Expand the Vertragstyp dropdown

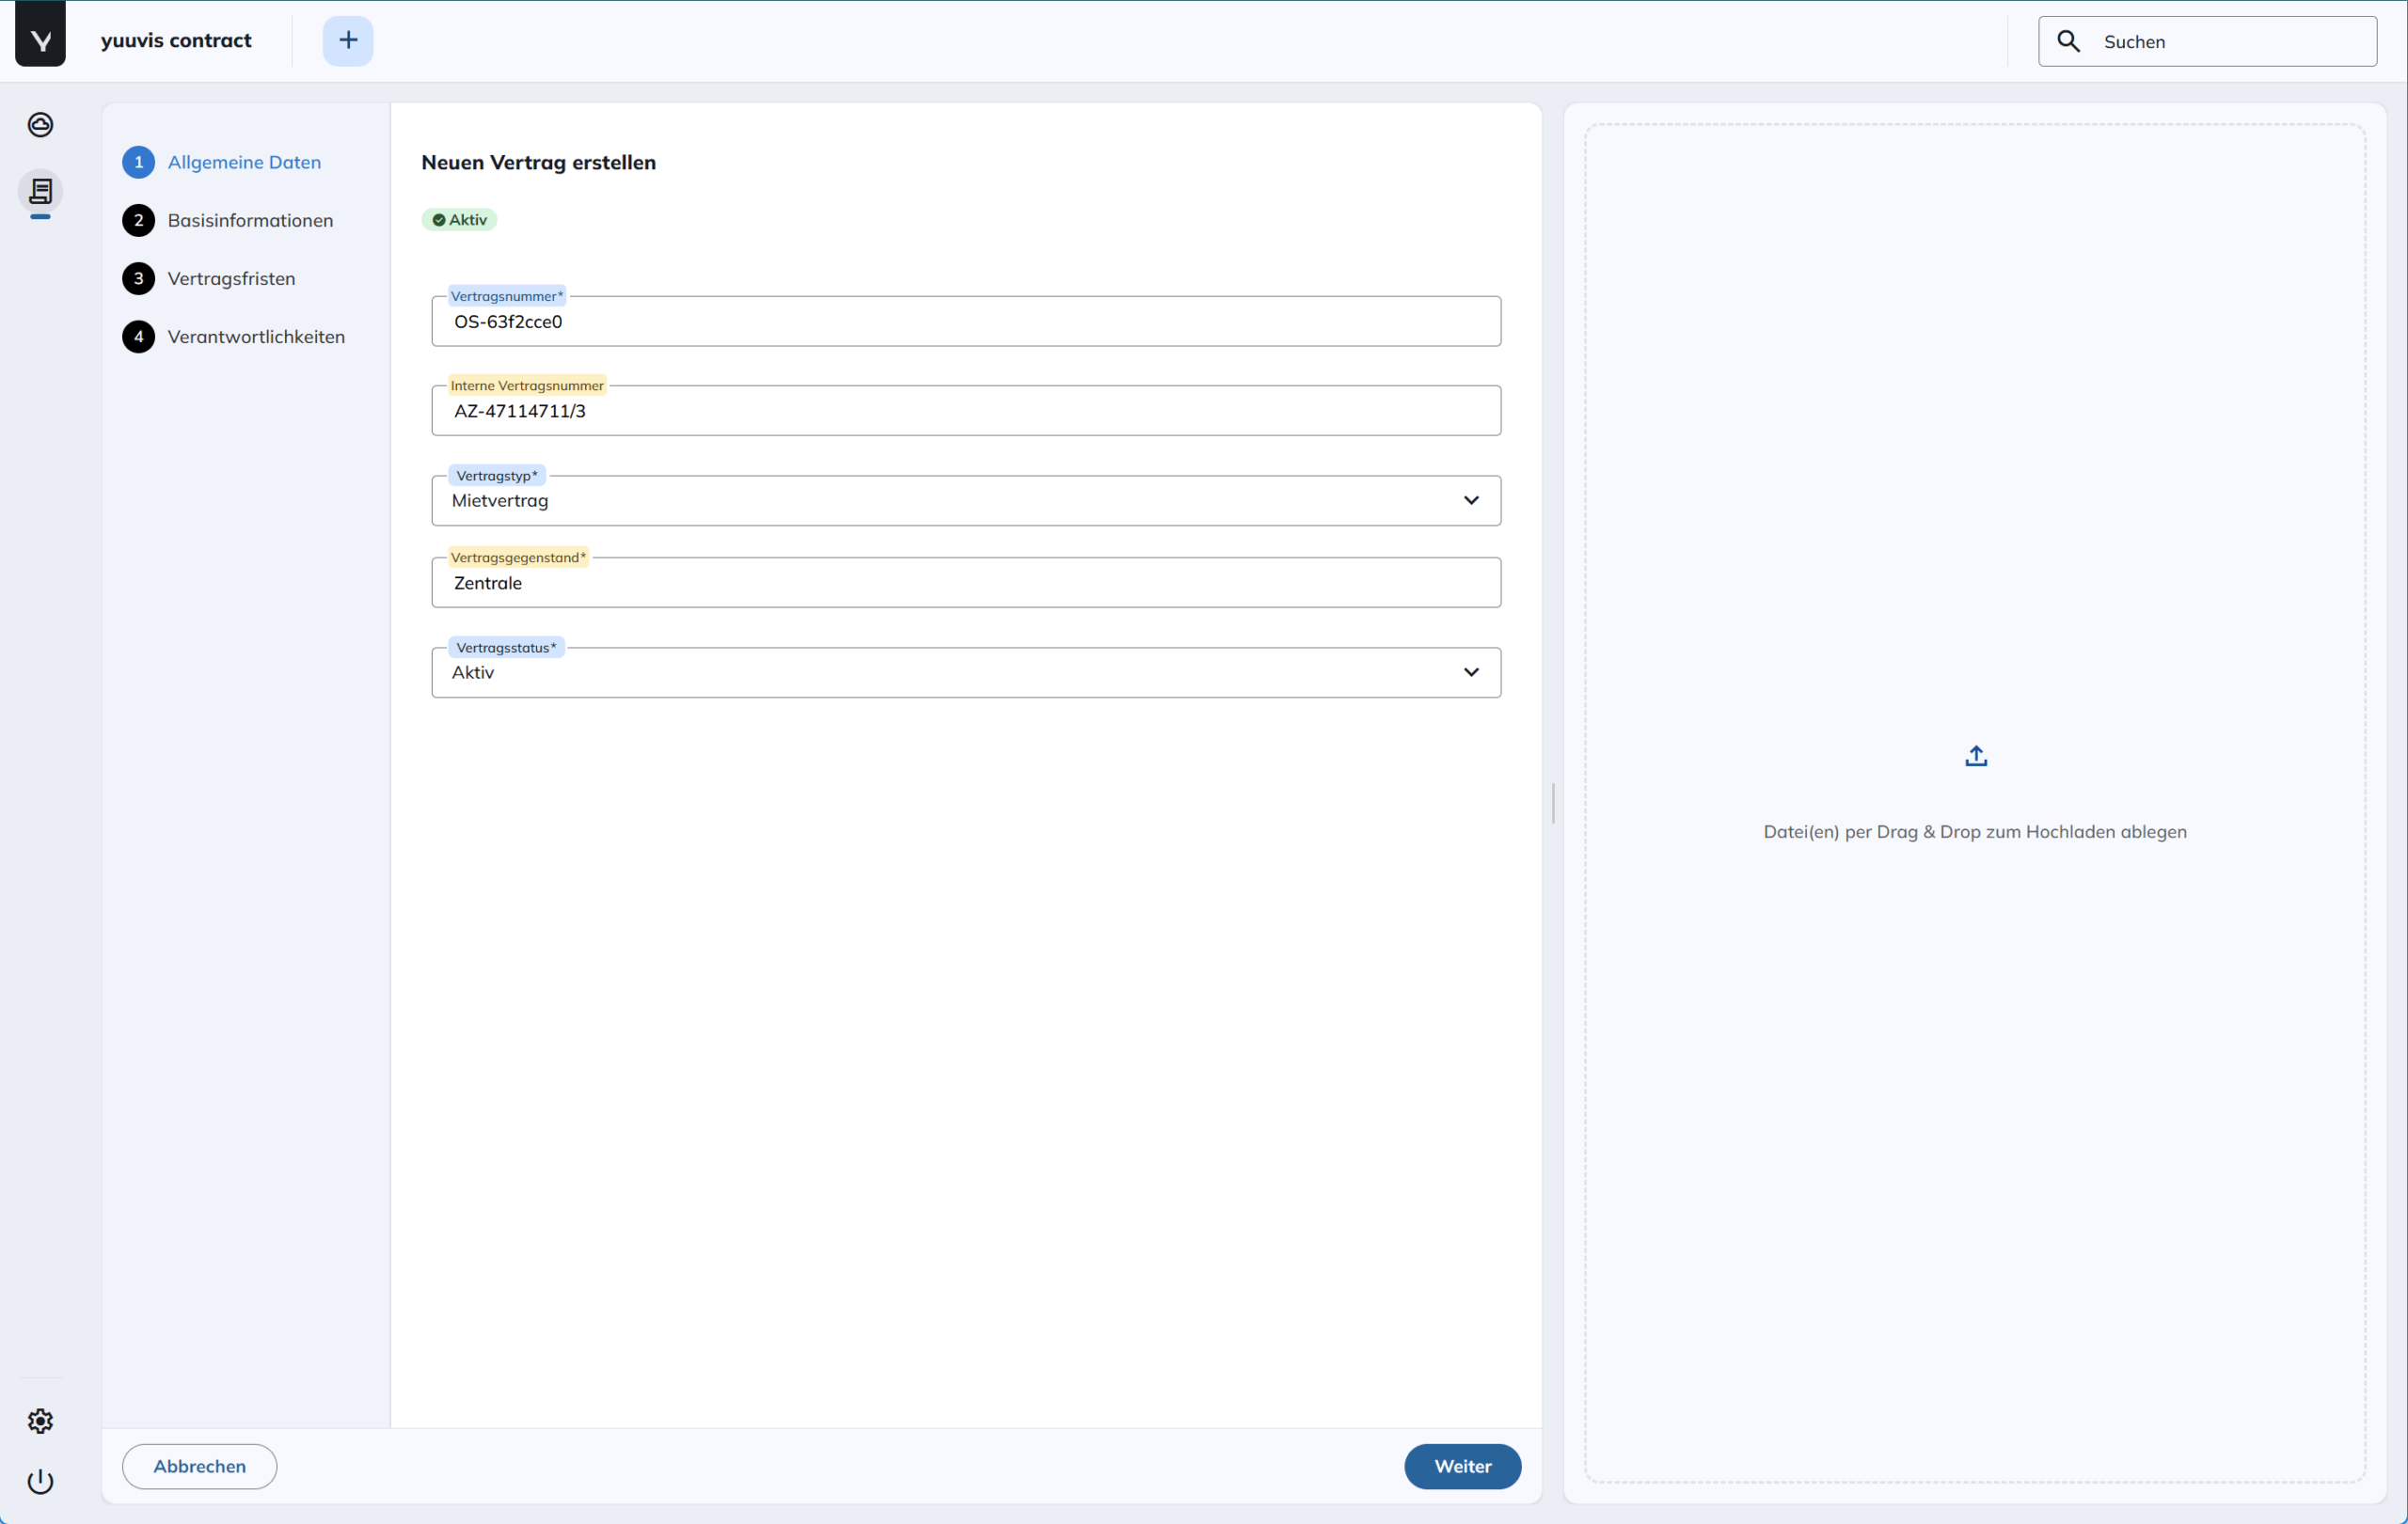click(x=1470, y=501)
